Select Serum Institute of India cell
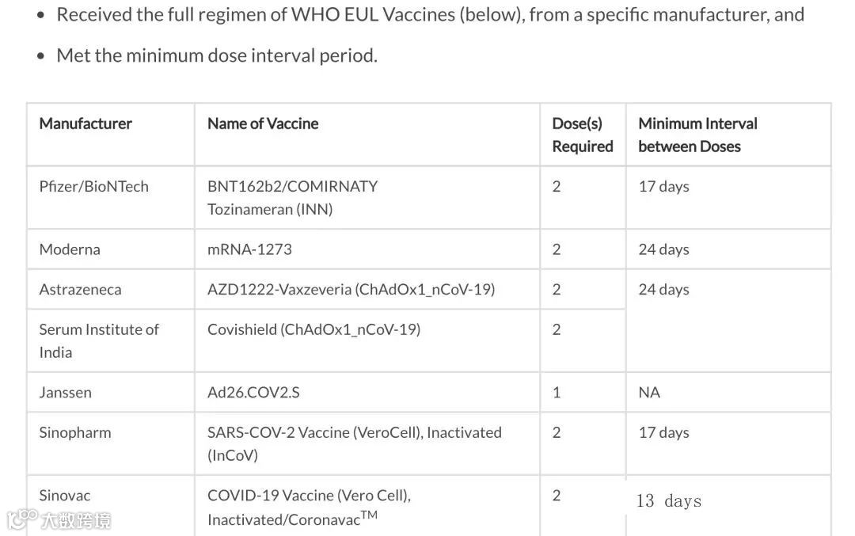Viewport: 855px width, 536px height. tap(99, 340)
